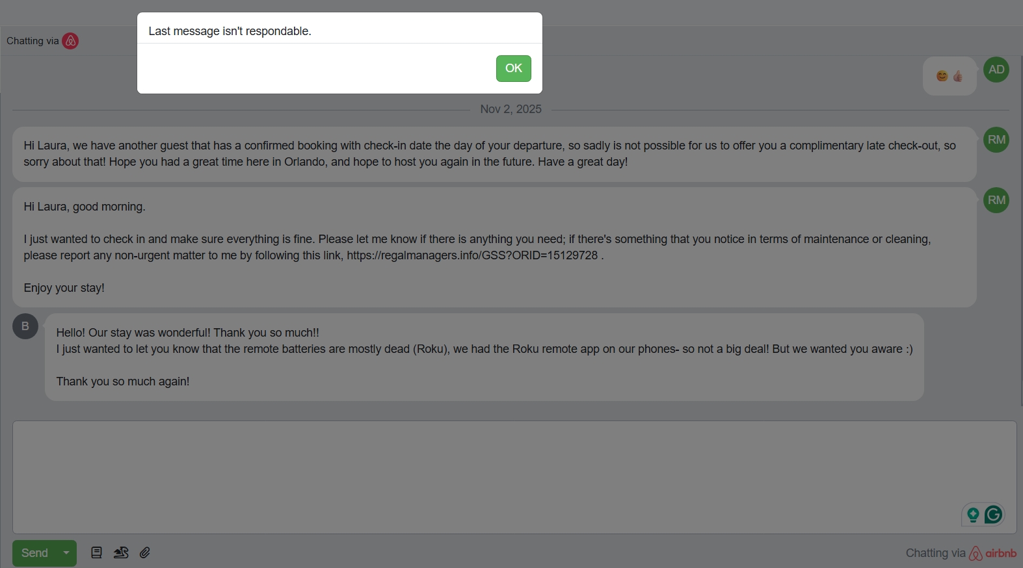
Task: Click the RM avatar beside the 'good morning' message
Action: pos(996,200)
